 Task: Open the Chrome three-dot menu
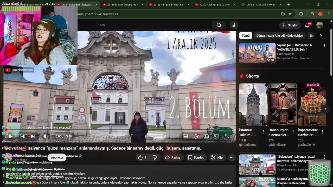pos(328,14)
